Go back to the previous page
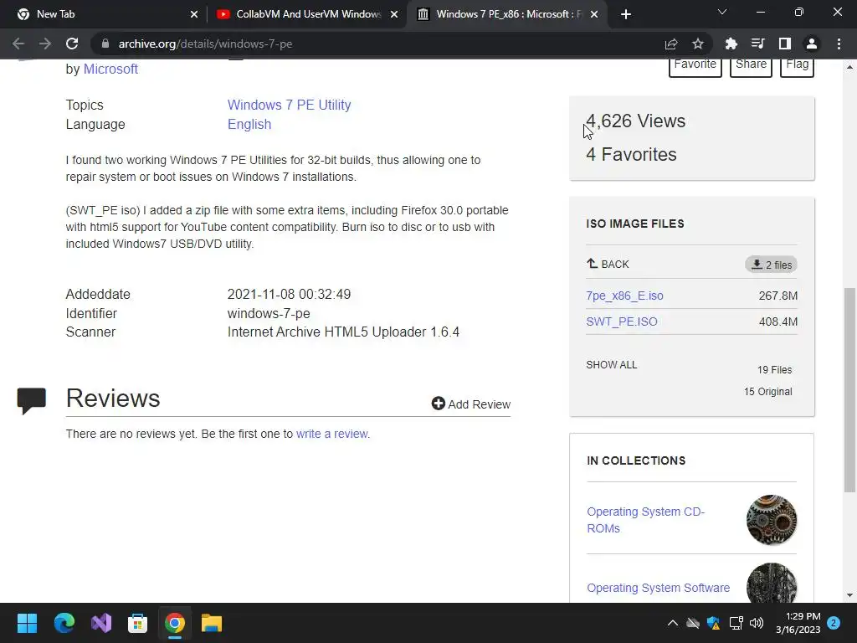 point(18,44)
